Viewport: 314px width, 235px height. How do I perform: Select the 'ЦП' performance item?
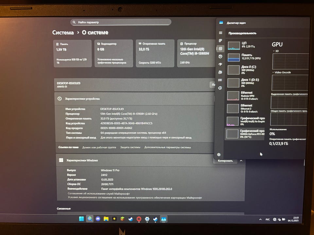coord(246,46)
